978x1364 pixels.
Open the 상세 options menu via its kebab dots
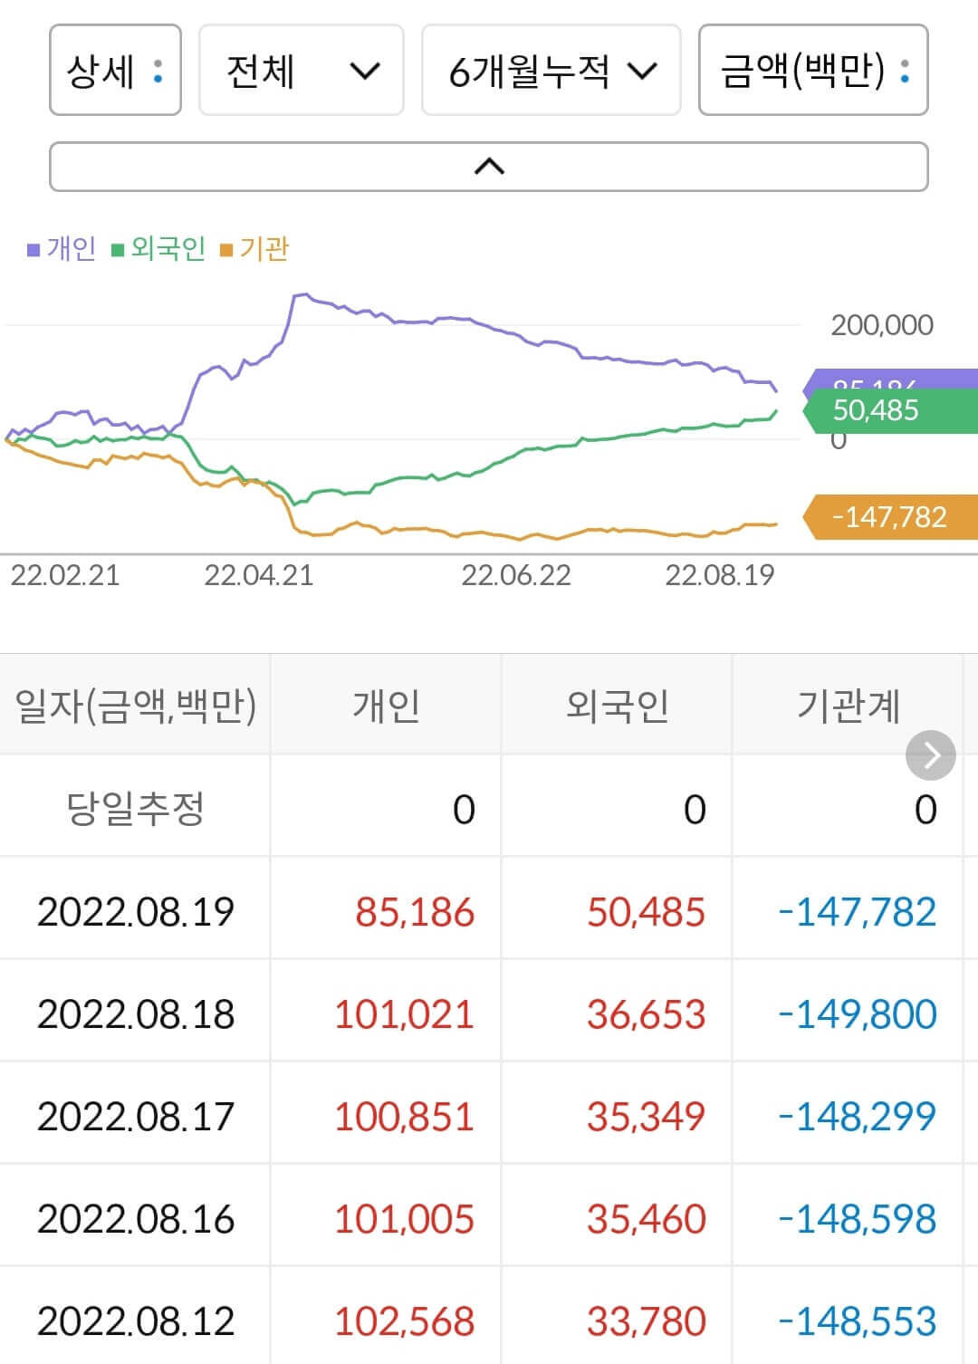(159, 72)
